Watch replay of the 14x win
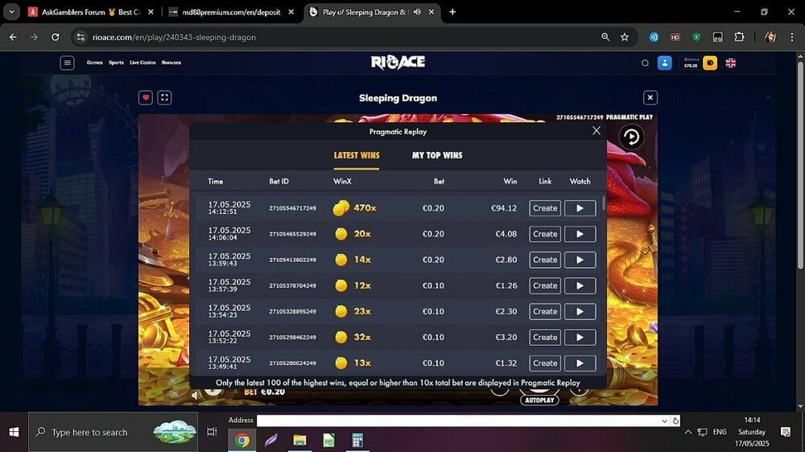The image size is (805, 452). 580,260
